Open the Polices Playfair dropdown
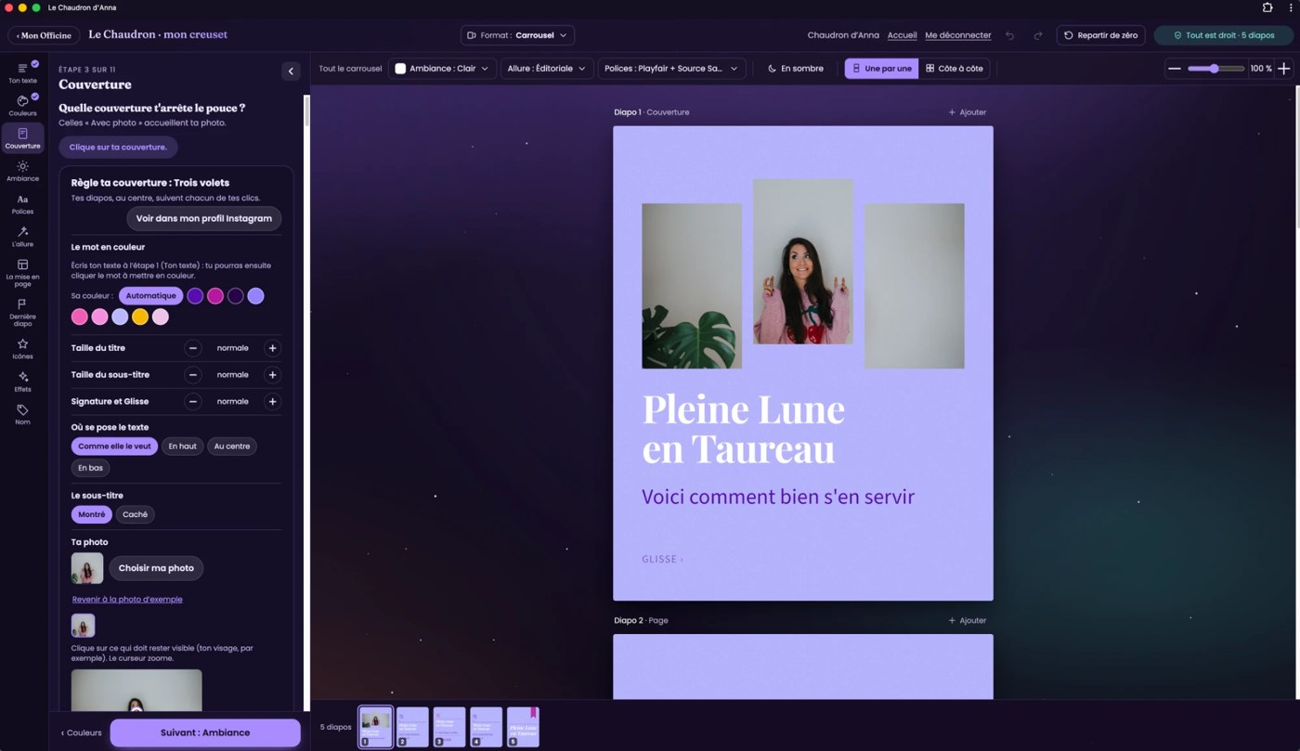This screenshot has height=751, width=1300. (x=671, y=69)
